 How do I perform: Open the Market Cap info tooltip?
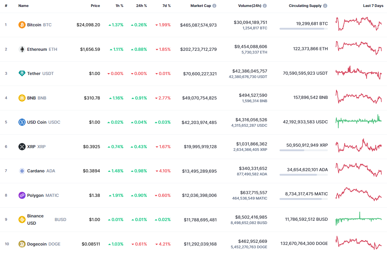[x=214, y=5]
